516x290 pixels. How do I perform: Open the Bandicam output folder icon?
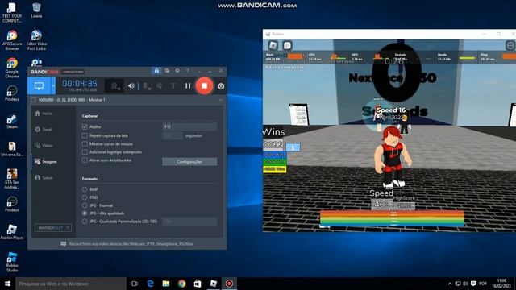(167, 71)
